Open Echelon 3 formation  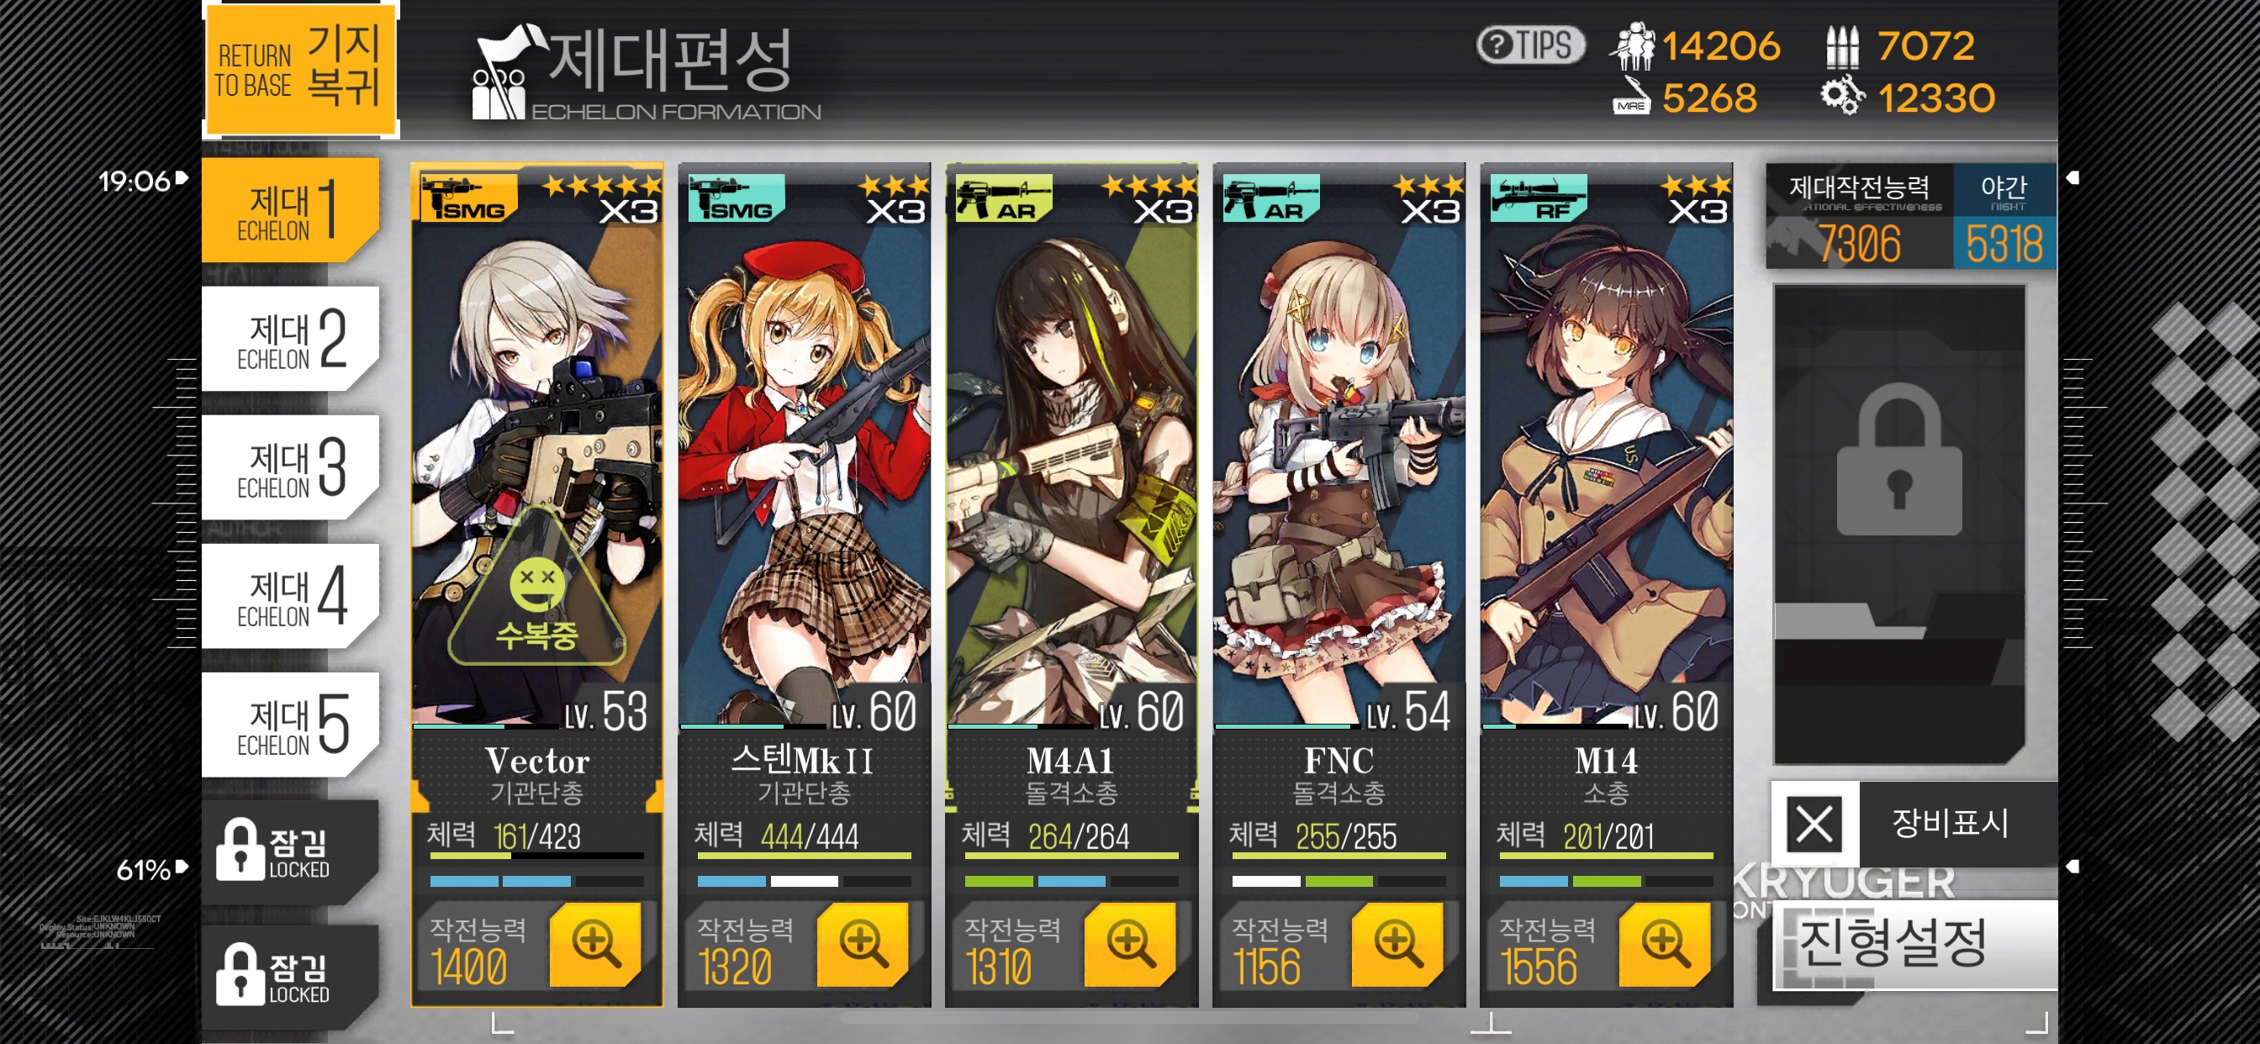click(x=290, y=467)
